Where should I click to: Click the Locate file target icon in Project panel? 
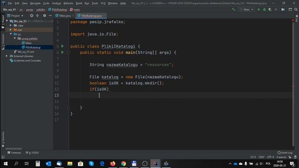[x=32, y=15]
